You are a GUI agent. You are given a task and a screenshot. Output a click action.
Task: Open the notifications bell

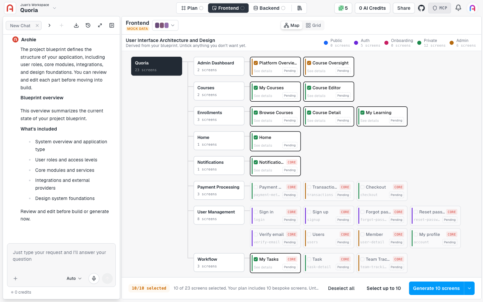click(x=458, y=8)
